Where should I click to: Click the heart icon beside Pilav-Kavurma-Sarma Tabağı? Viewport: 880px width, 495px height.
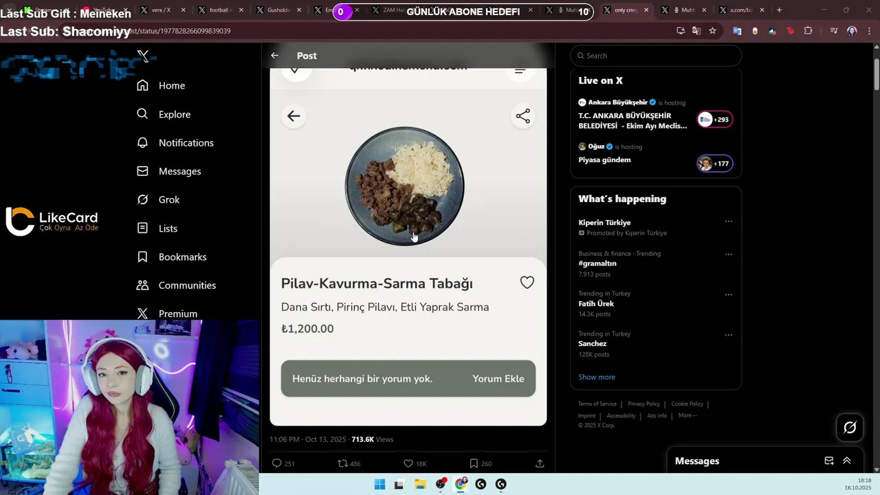527,283
